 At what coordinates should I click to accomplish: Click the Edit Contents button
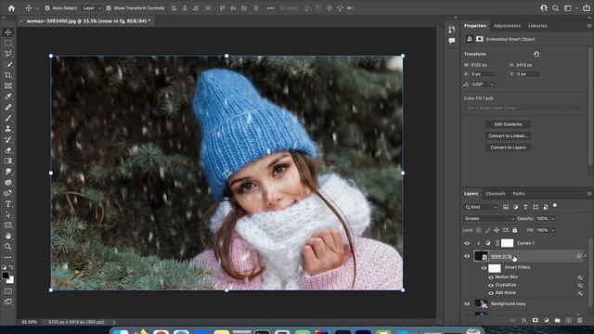pos(508,124)
